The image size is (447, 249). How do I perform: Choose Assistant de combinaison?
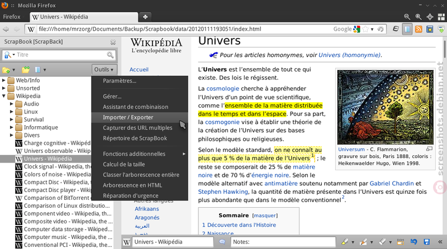[140, 107]
